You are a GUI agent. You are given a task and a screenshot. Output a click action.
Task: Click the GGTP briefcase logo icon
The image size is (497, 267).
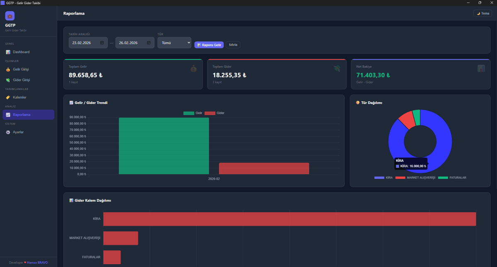coord(10,16)
